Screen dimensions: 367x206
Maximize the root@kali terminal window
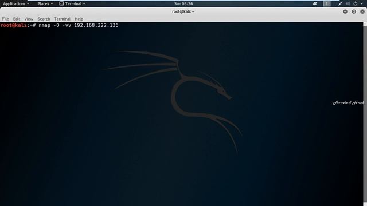coord(354,11)
